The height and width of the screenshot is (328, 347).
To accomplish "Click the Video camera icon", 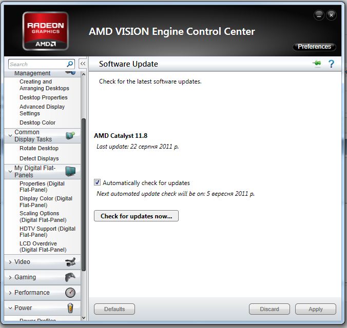I will (70, 262).
